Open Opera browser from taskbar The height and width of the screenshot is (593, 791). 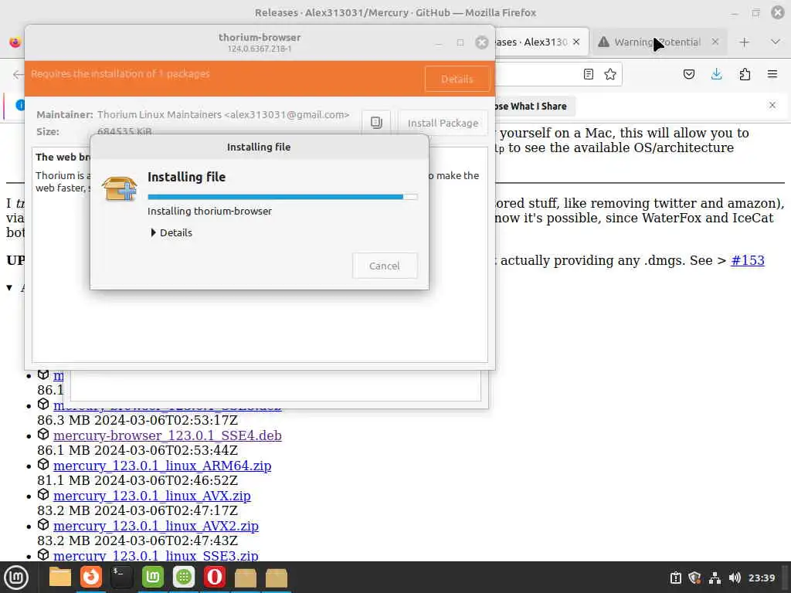click(x=215, y=578)
